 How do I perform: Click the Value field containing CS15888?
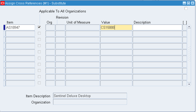116,27
